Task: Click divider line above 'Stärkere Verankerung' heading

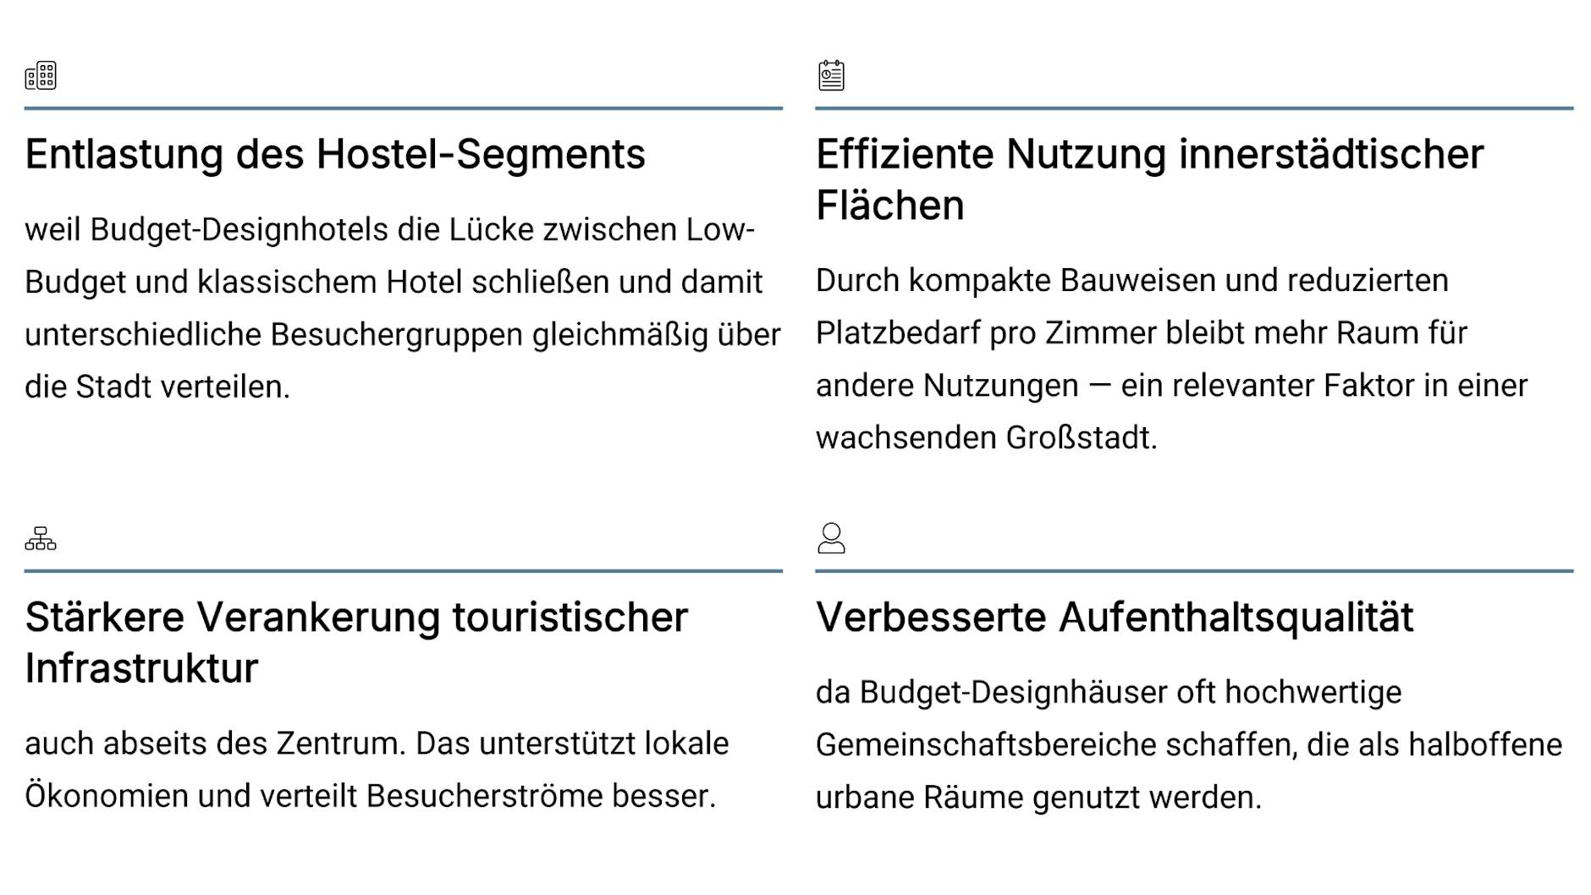Action: click(403, 571)
